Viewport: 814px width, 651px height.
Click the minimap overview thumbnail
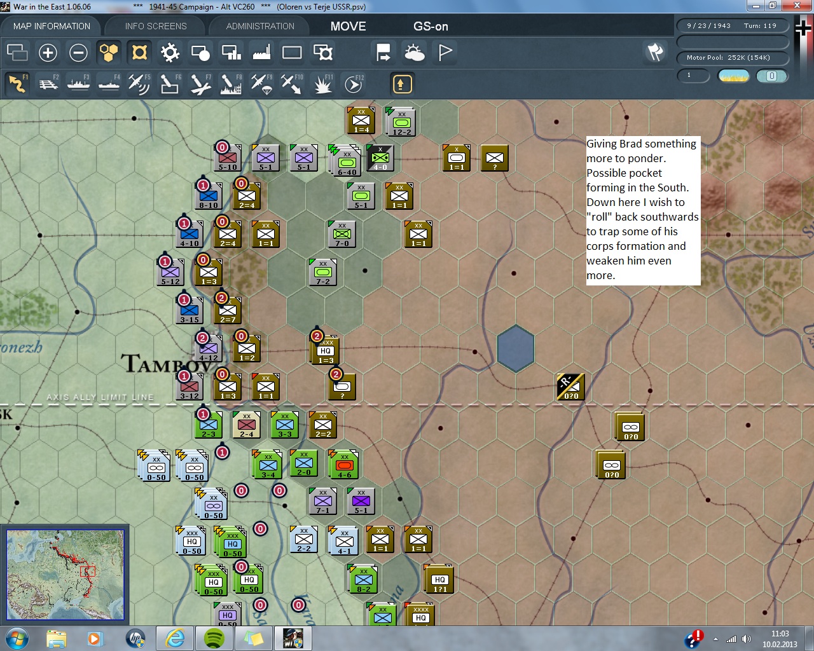tap(65, 575)
